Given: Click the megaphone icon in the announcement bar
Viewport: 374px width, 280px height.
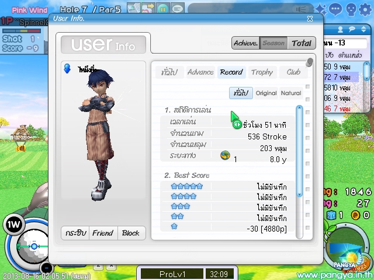Looking at the screenshot, I should click(301, 9).
